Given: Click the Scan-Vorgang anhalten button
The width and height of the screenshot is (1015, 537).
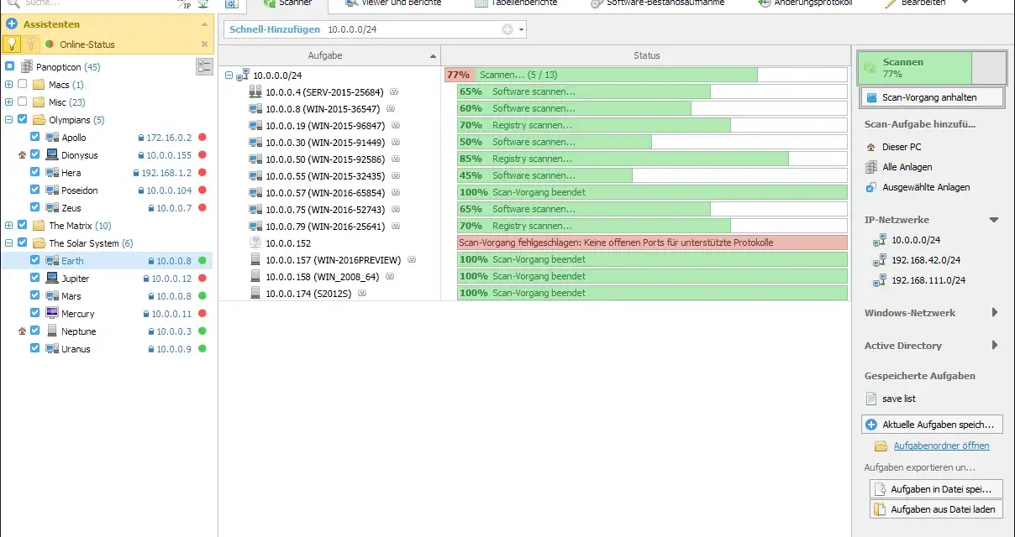Looking at the screenshot, I should coord(931,97).
